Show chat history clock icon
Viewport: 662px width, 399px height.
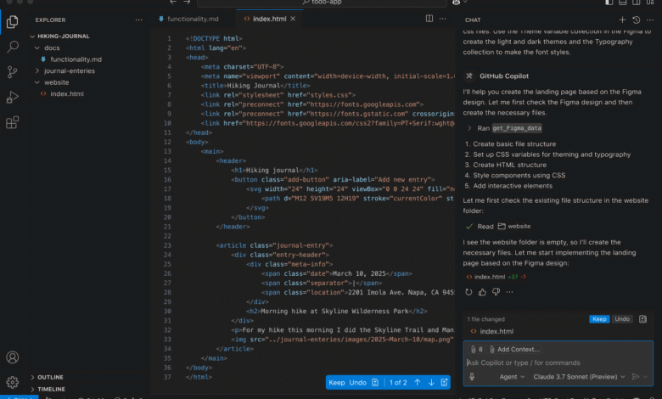(x=637, y=20)
